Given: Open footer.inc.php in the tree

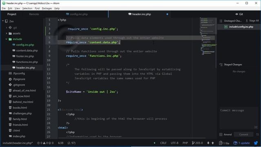Looking at the screenshot, I should click(x=25, y=56).
